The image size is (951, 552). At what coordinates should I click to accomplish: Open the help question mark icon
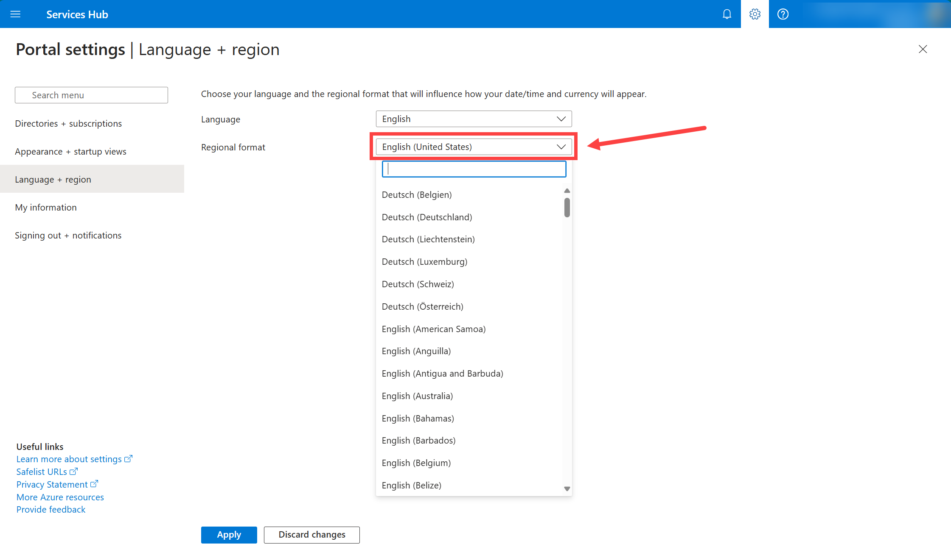[x=783, y=14]
